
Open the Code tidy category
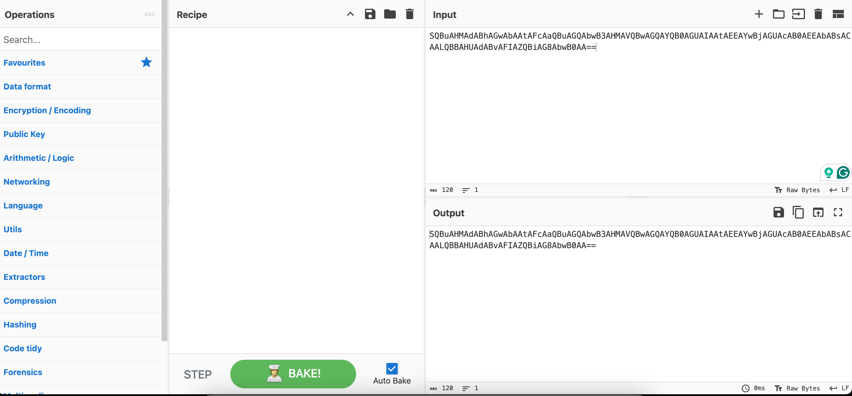[x=81, y=348]
